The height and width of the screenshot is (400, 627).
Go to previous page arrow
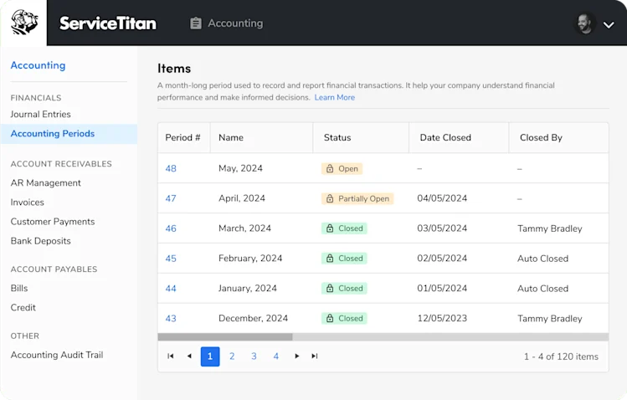(x=189, y=356)
